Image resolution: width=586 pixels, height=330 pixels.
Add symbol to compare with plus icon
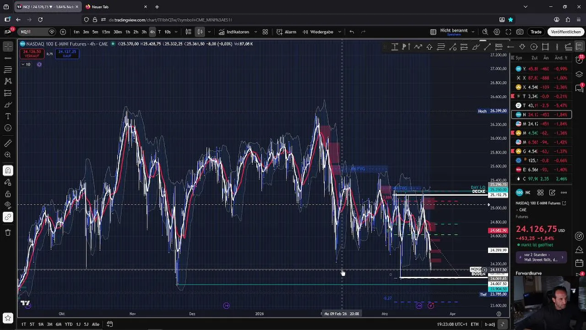pyautogui.click(x=63, y=32)
